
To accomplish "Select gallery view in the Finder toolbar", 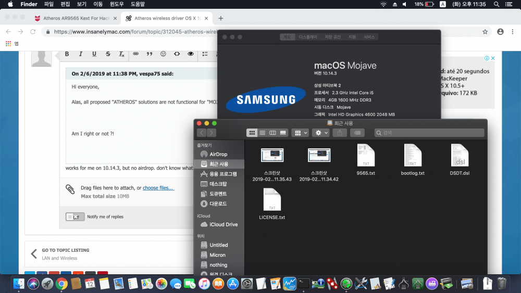I will (x=283, y=133).
